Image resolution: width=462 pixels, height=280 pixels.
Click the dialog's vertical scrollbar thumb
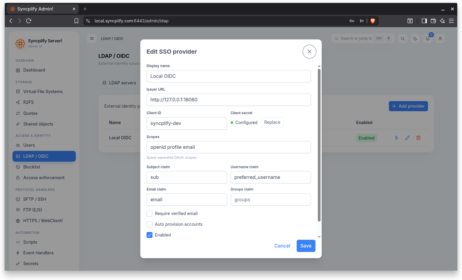pyautogui.click(x=319, y=145)
